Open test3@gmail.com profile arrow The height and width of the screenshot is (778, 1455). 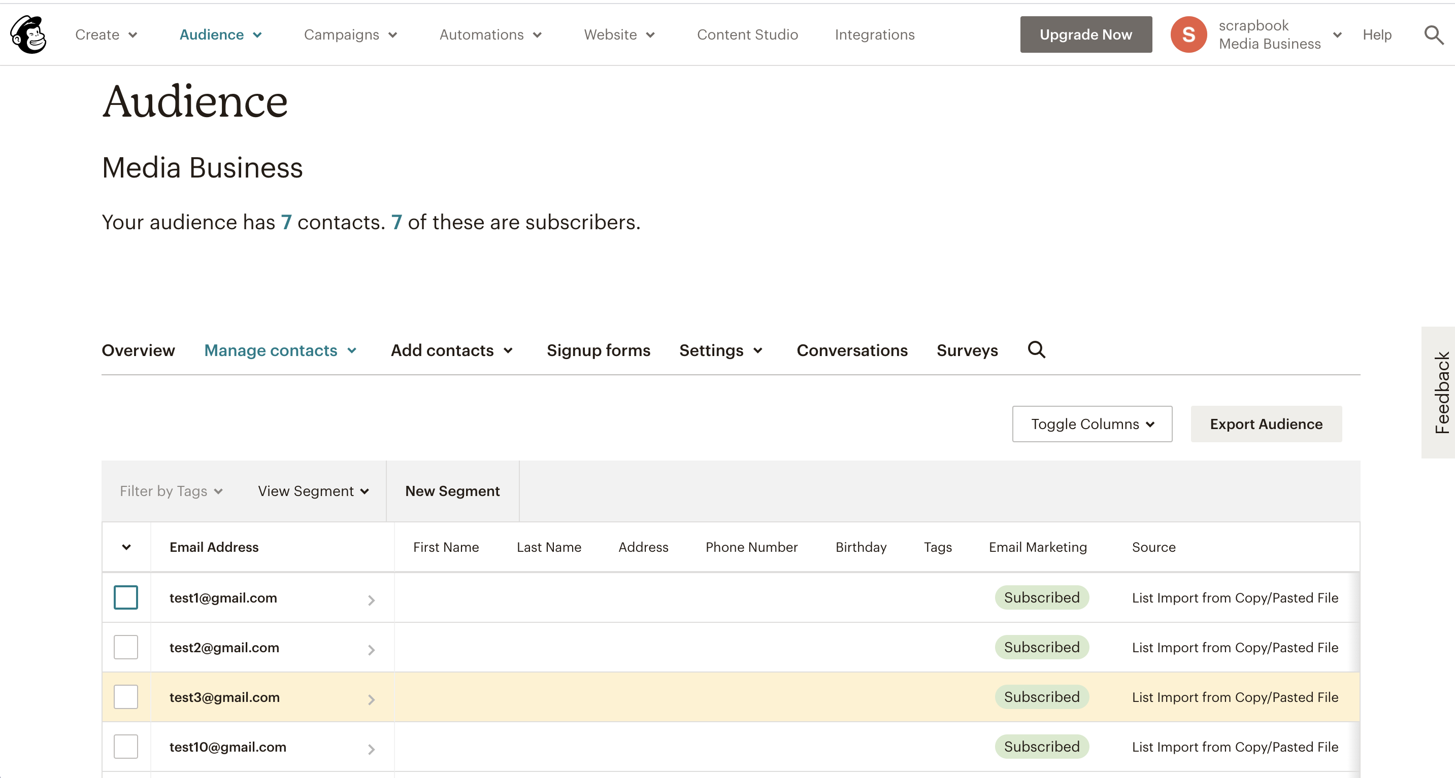click(371, 699)
